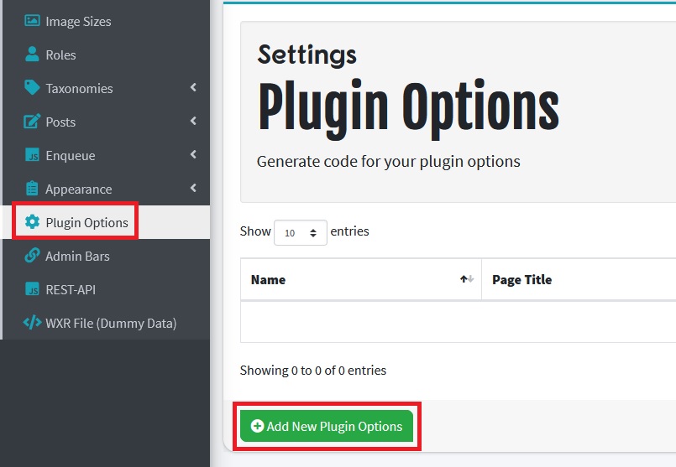Viewport: 676px width, 467px height.
Task: Click the Image Sizes picture icon
Action: point(32,21)
